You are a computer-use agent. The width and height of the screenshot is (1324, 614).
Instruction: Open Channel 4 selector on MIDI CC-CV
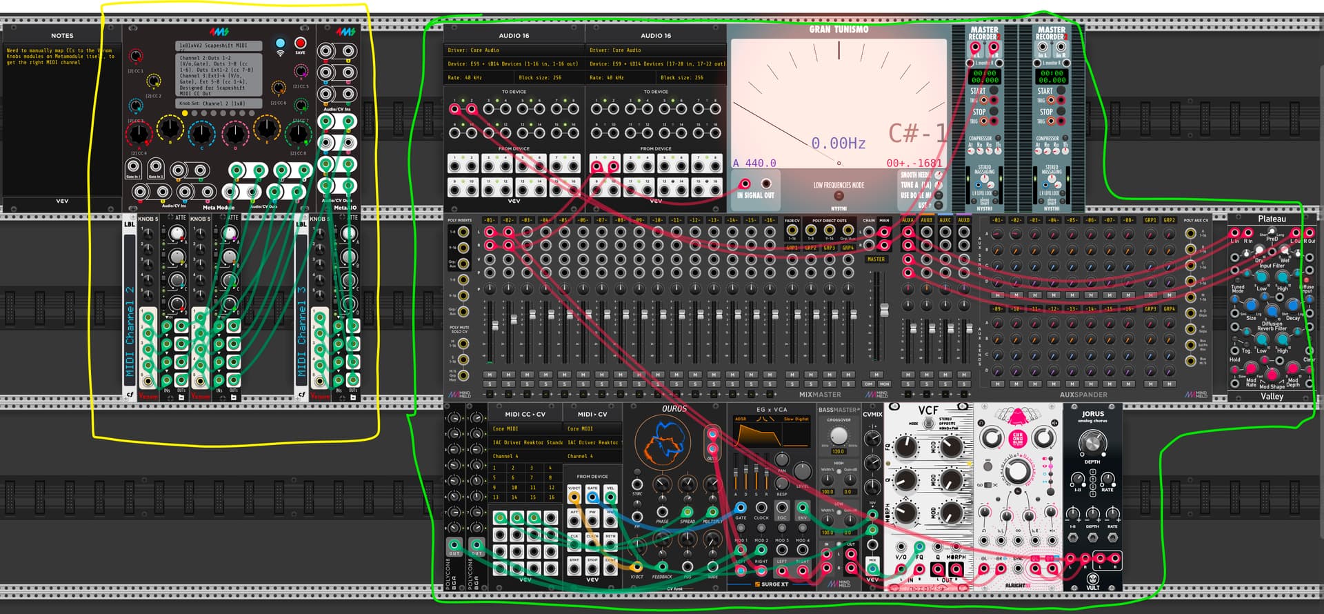point(524,456)
